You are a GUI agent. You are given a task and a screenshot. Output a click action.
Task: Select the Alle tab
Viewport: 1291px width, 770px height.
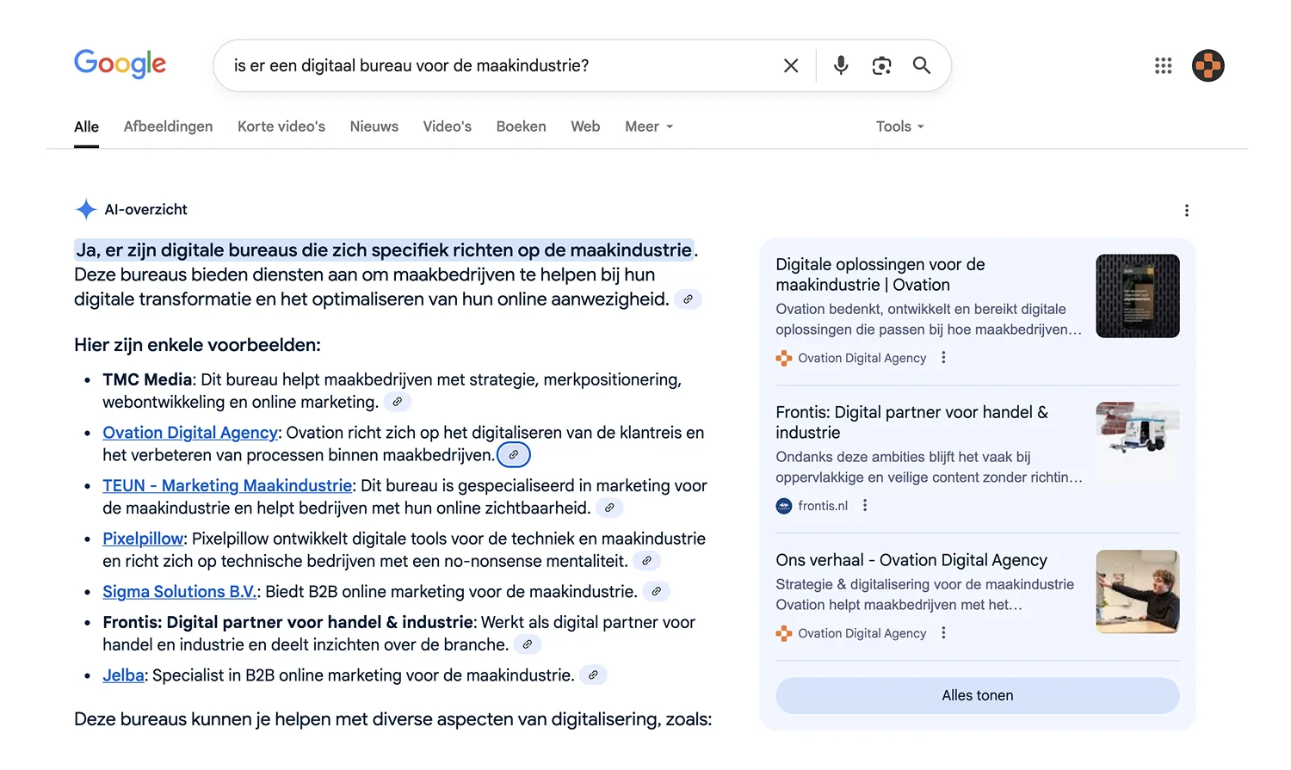tap(86, 126)
